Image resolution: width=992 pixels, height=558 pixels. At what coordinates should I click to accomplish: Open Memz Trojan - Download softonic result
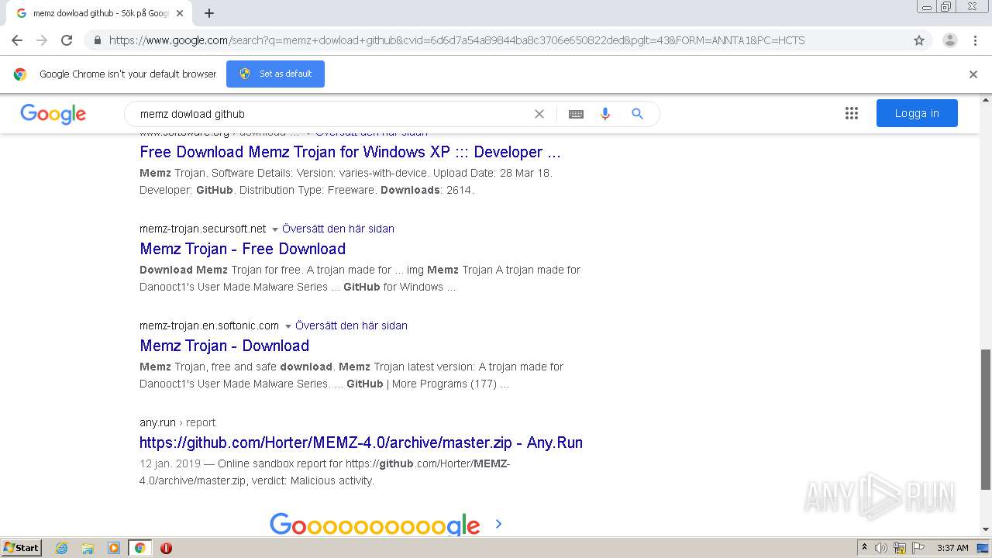(x=224, y=346)
